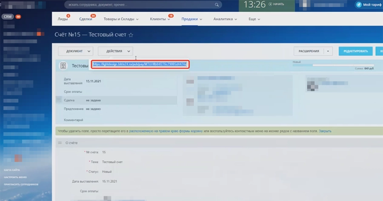Image resolution: width=383 pixels, height=201 pixels.
Task: Click the Мой тариф rocket icon
Action: (x=359, y=5)
